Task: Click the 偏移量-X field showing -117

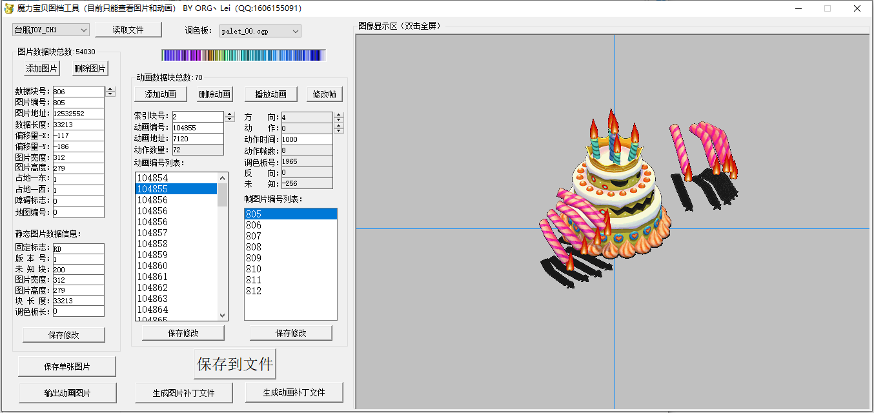Action: (78, 136)
